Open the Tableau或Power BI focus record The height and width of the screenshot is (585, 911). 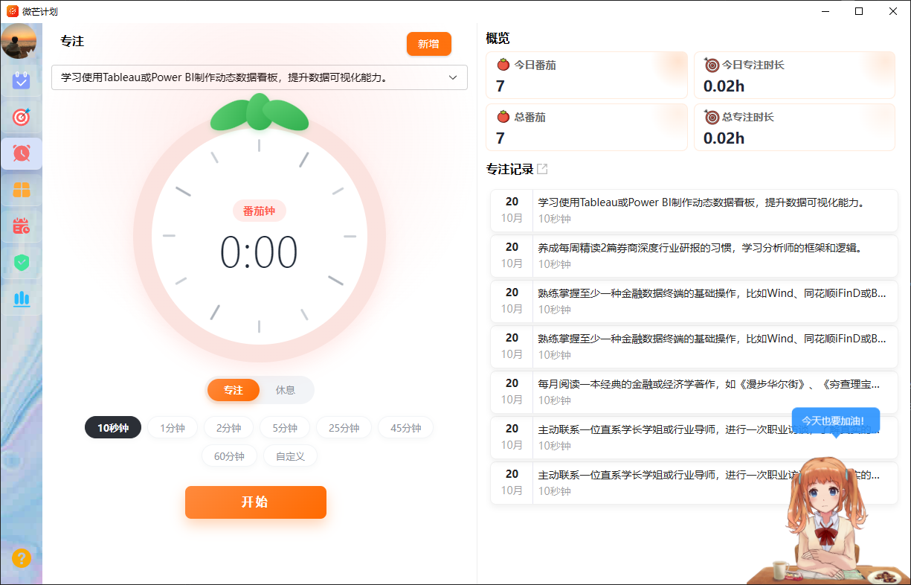694,211
